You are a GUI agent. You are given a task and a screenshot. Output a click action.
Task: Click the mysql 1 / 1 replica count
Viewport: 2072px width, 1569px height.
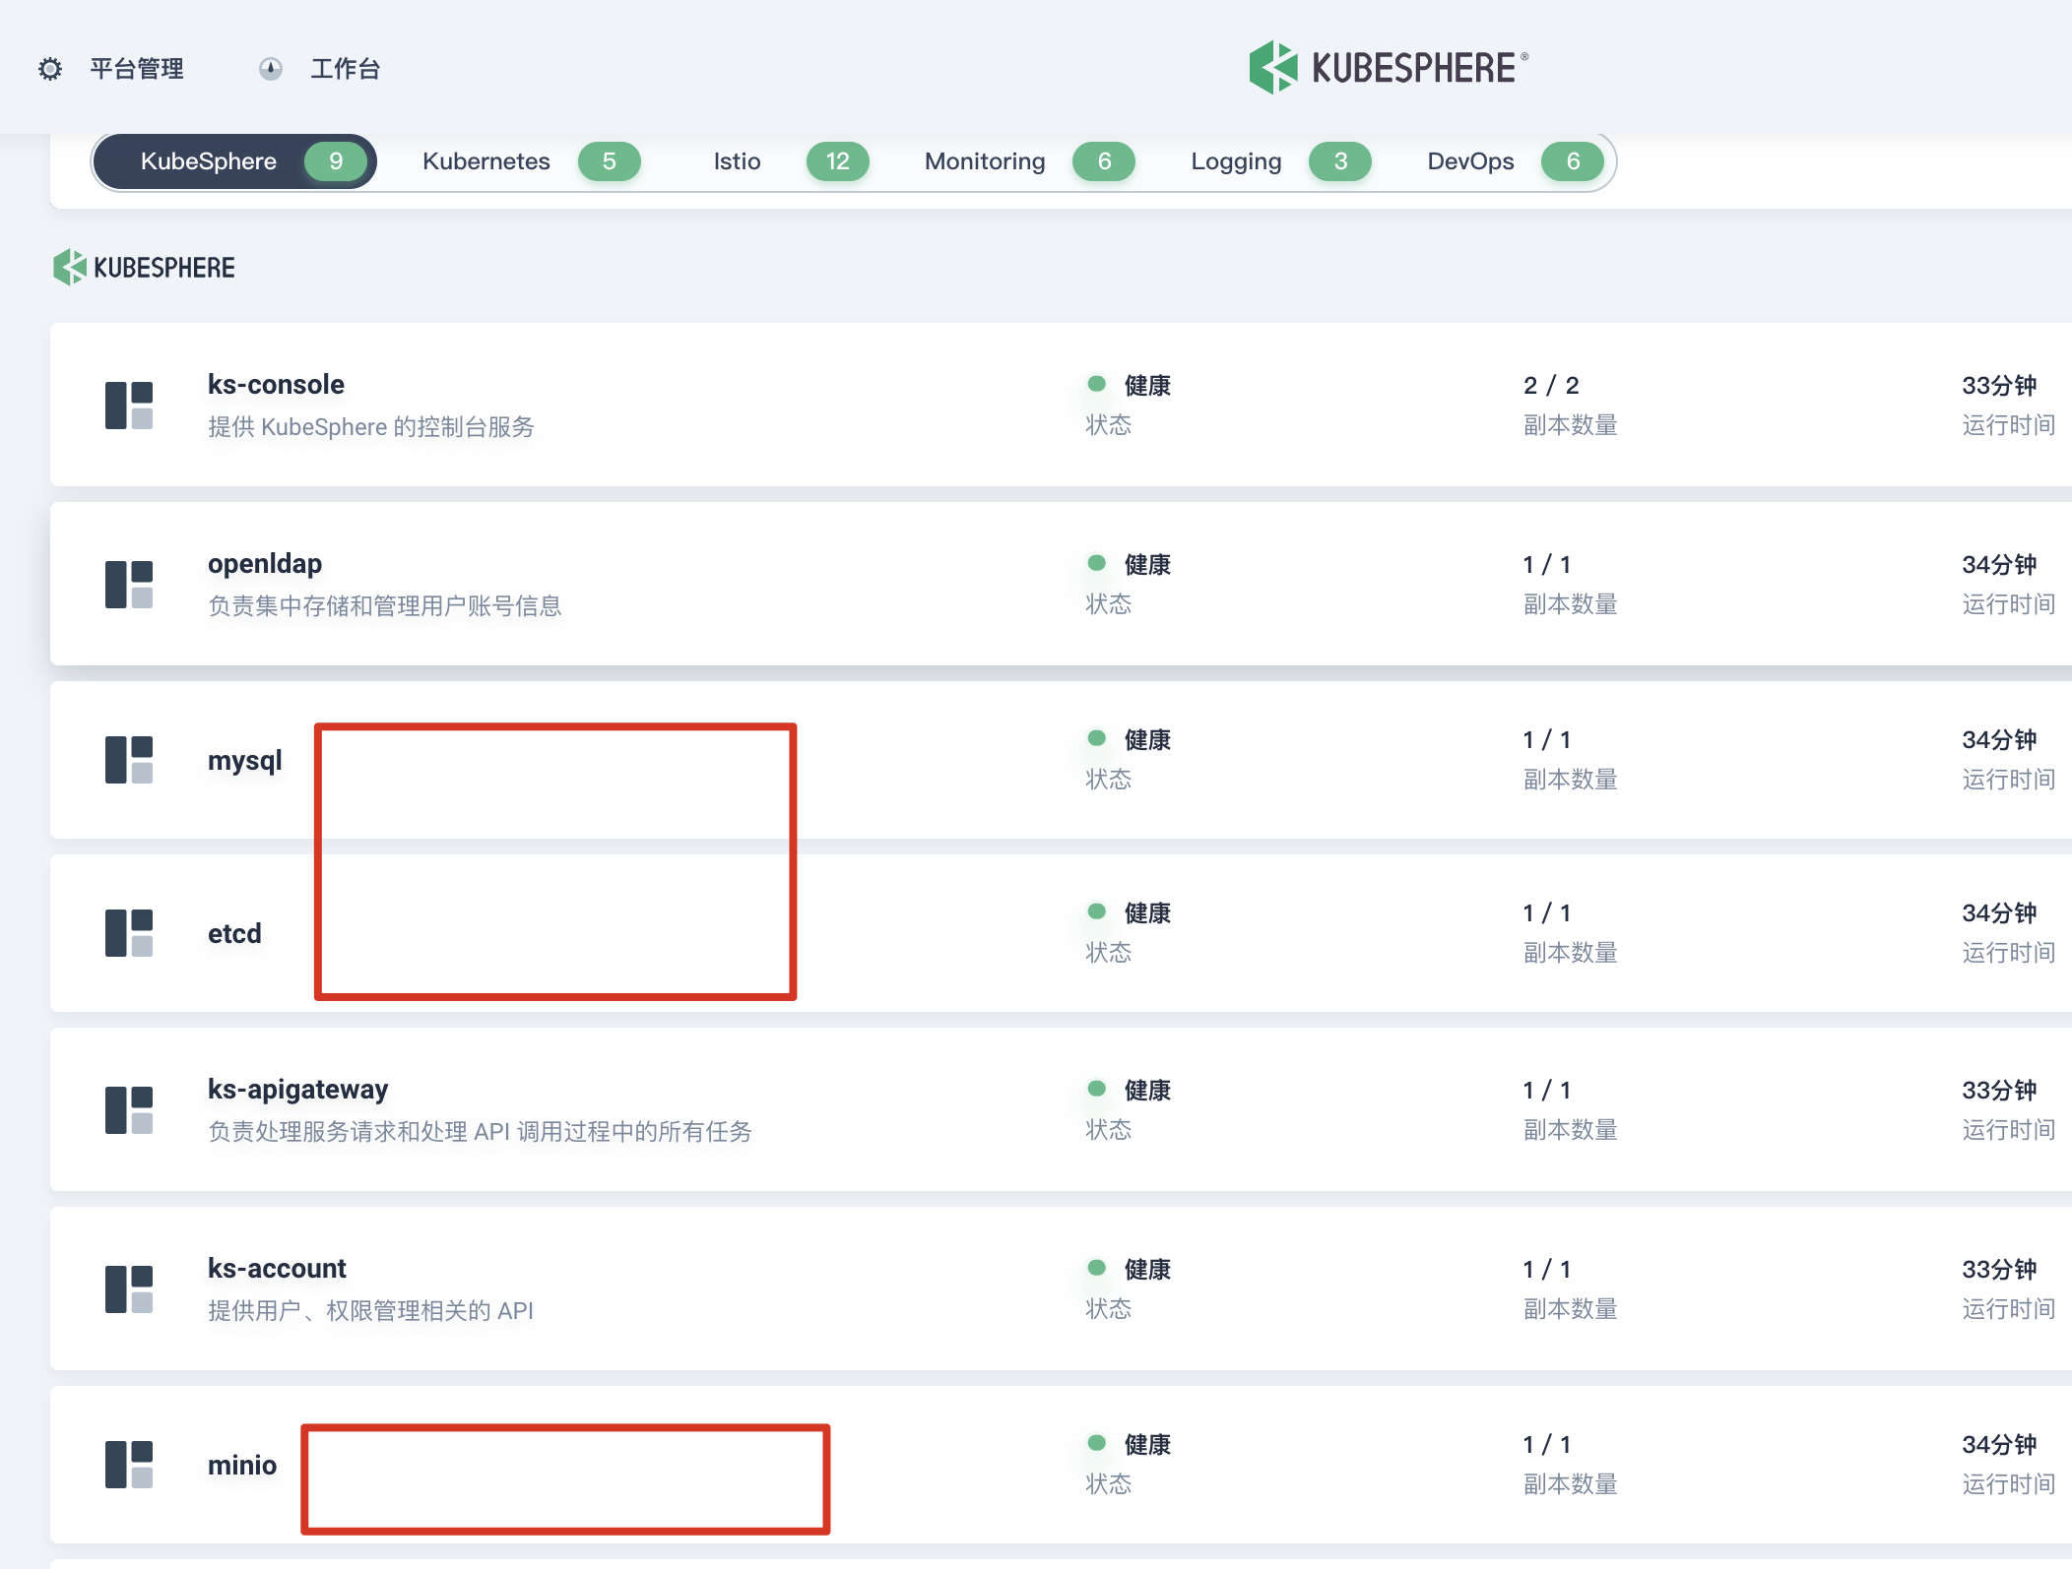(1546, 739)
